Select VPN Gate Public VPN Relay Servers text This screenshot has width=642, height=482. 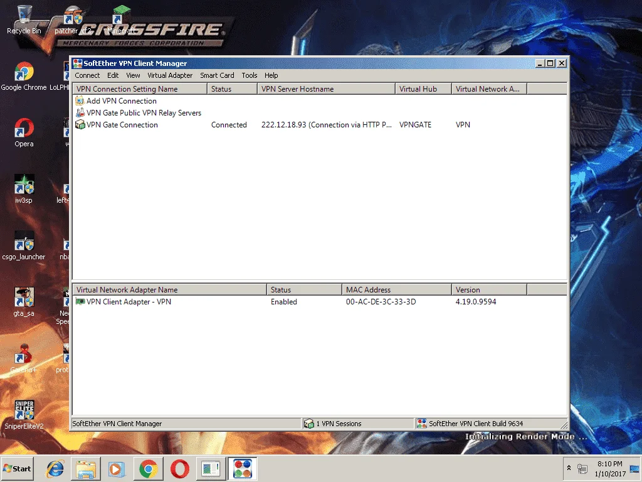coord(144,113)
